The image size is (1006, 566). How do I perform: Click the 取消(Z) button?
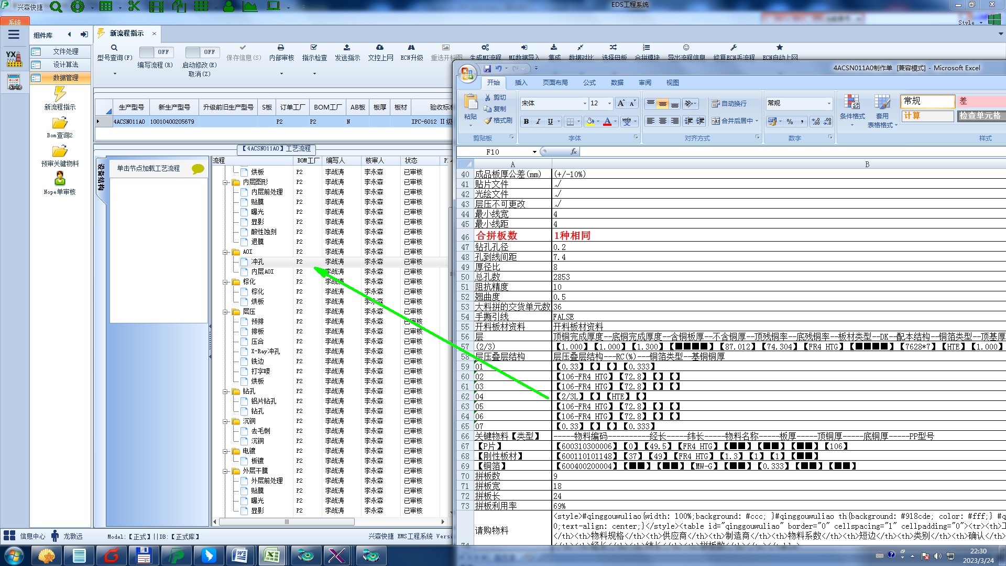(x=199, y=74)
